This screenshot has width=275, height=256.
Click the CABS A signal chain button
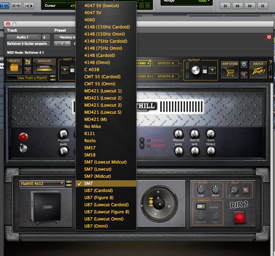tap(143, 63)
